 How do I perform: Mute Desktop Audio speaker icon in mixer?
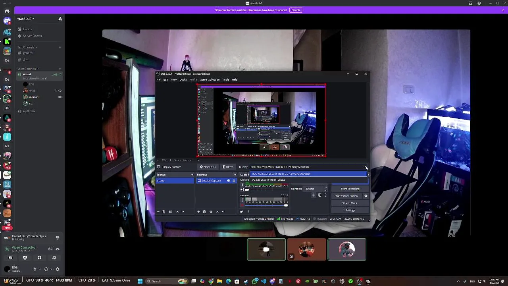click(242, 189)
